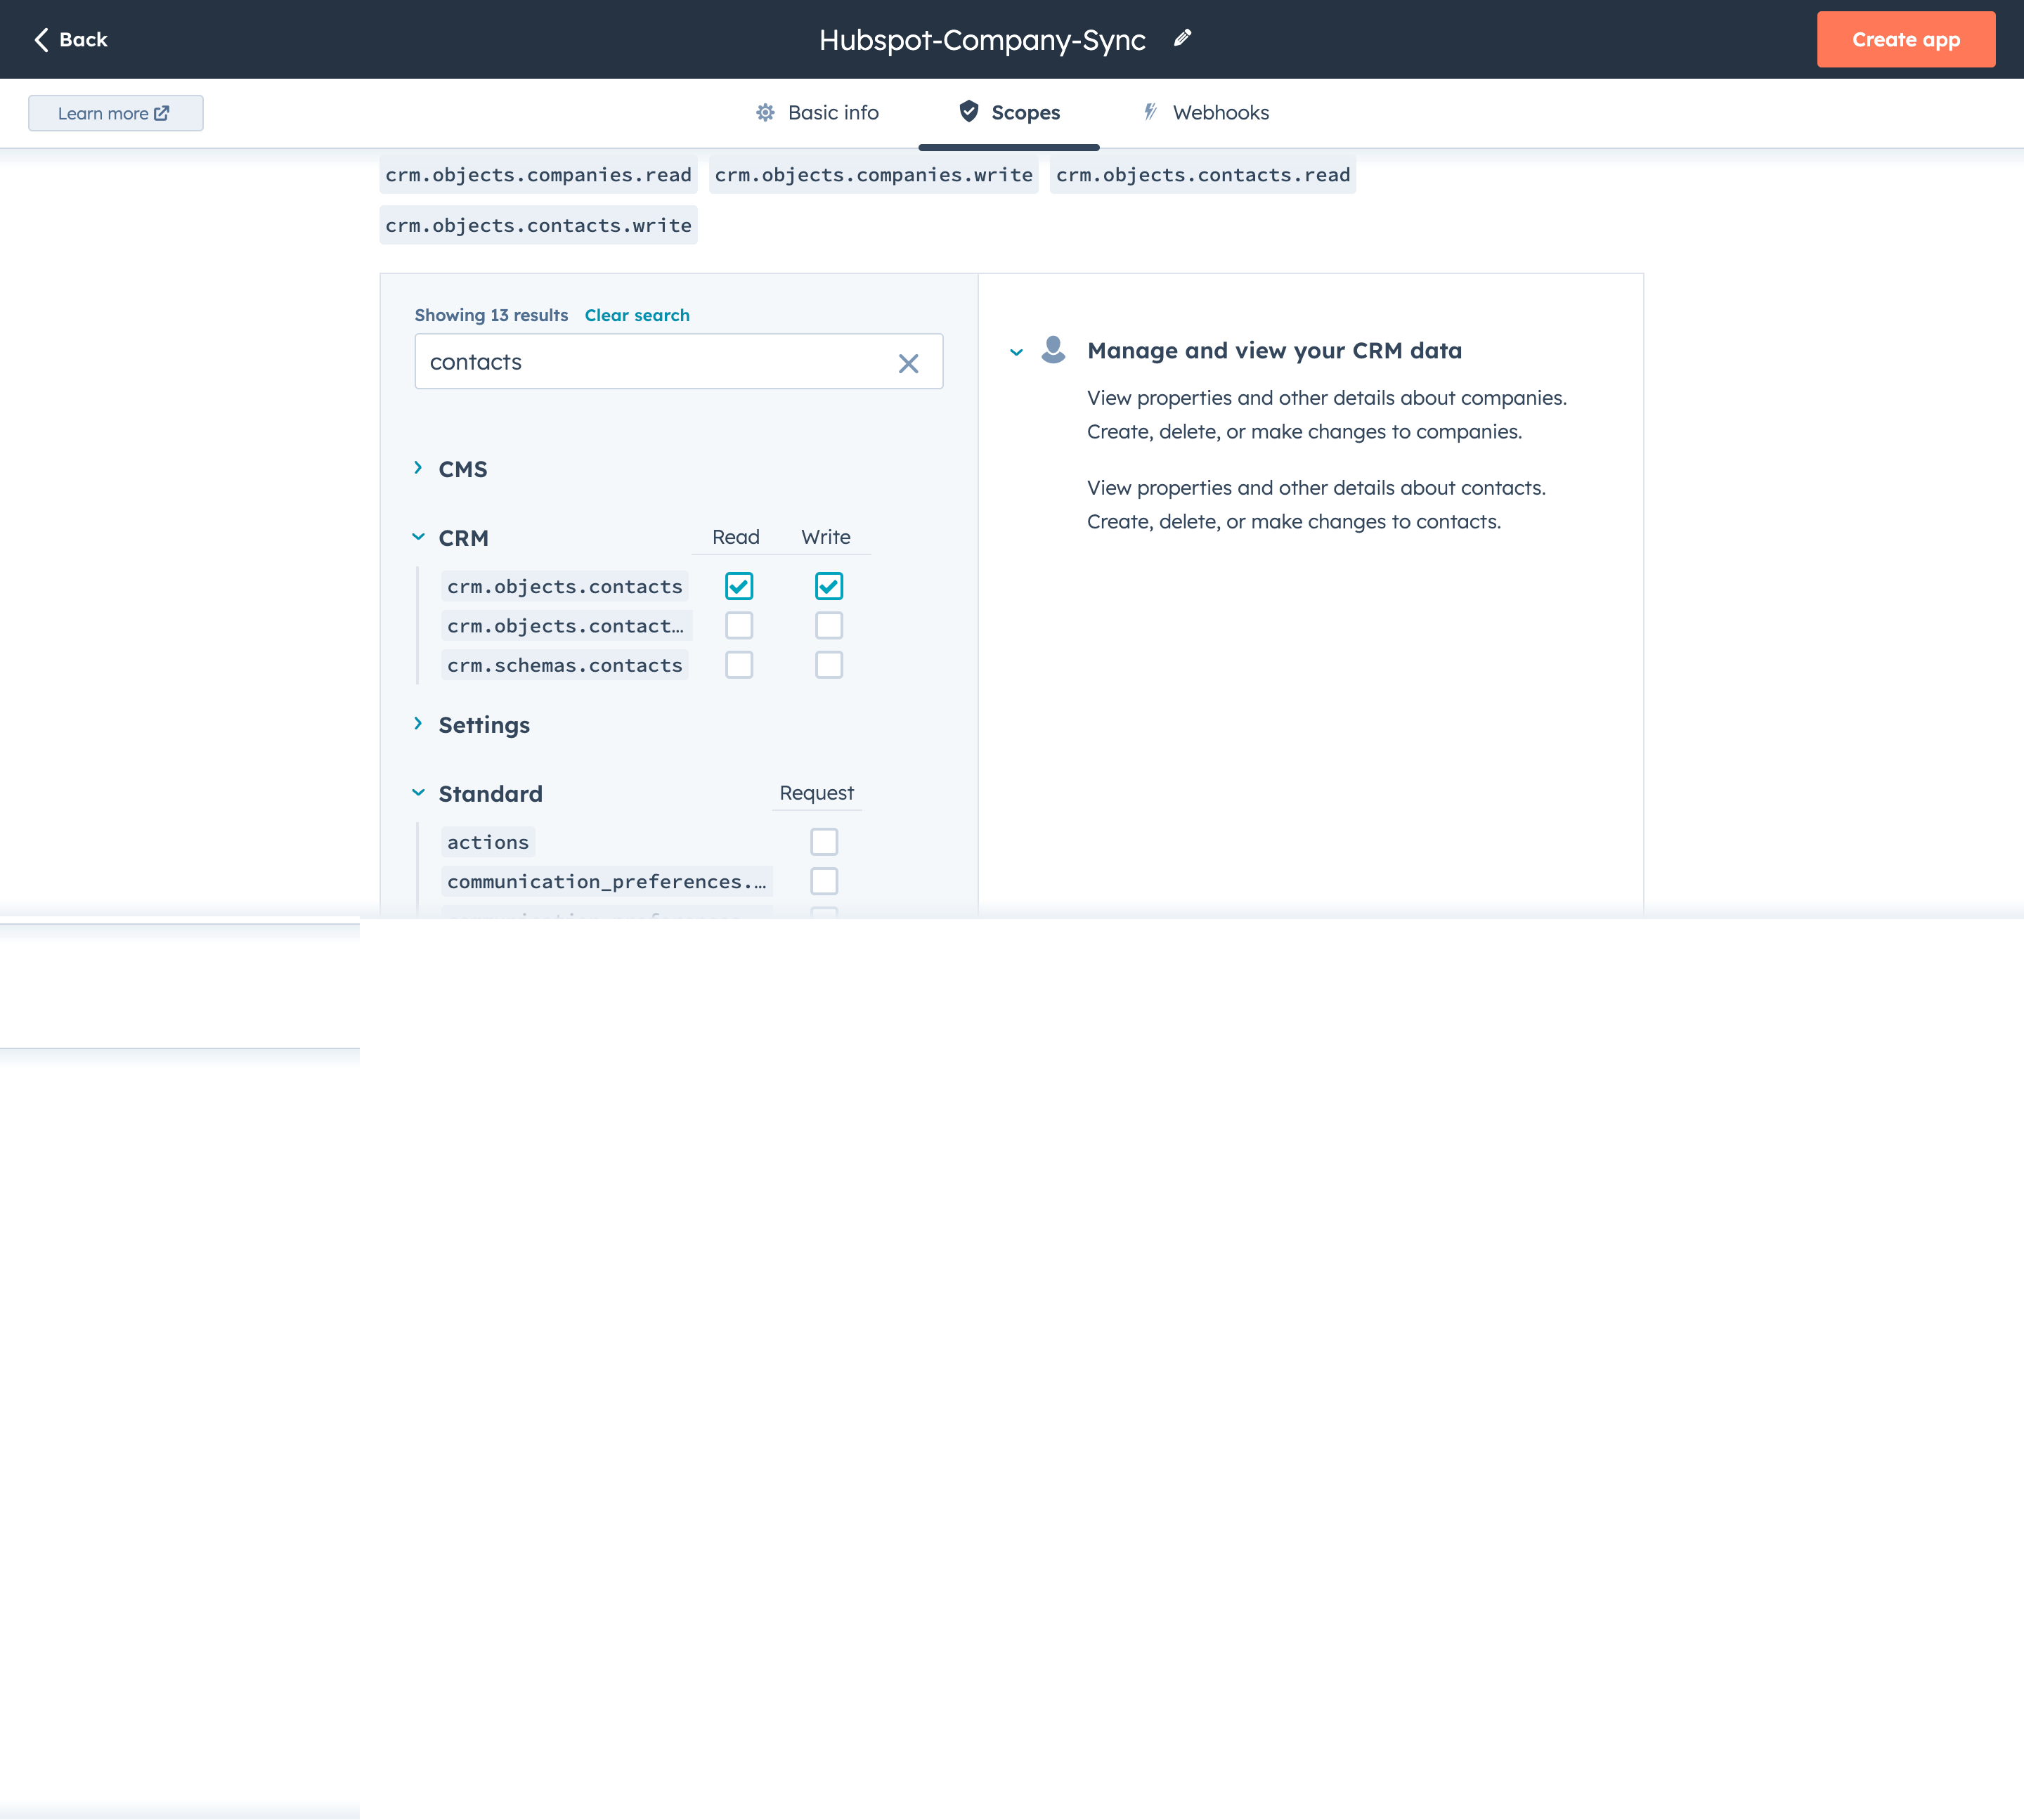2024x1820 pixels.
Task: Enable Write for crm.schemas.contacts
Action: 829,665
